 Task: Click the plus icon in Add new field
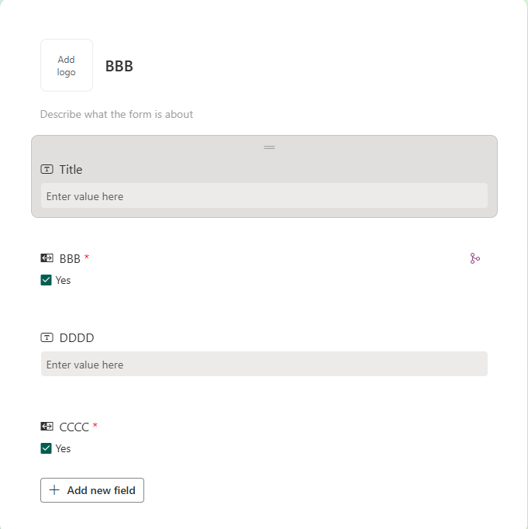(54, 490)
